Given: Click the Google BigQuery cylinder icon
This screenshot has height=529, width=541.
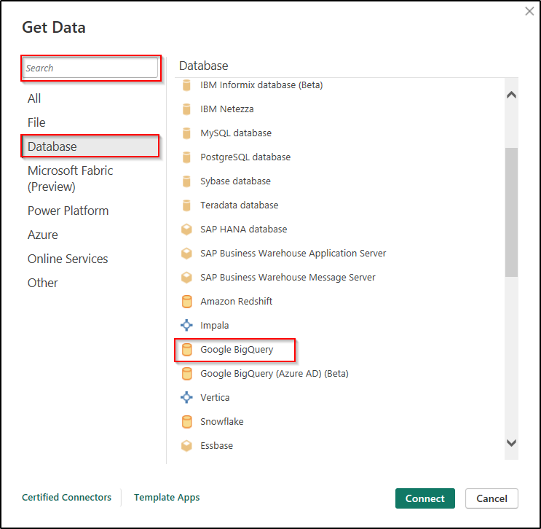Looking at the screenshot, I should (186, 350).
